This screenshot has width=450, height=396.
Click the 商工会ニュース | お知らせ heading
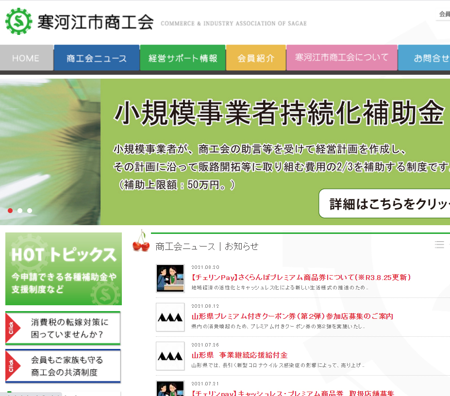[x=207, y=246]
